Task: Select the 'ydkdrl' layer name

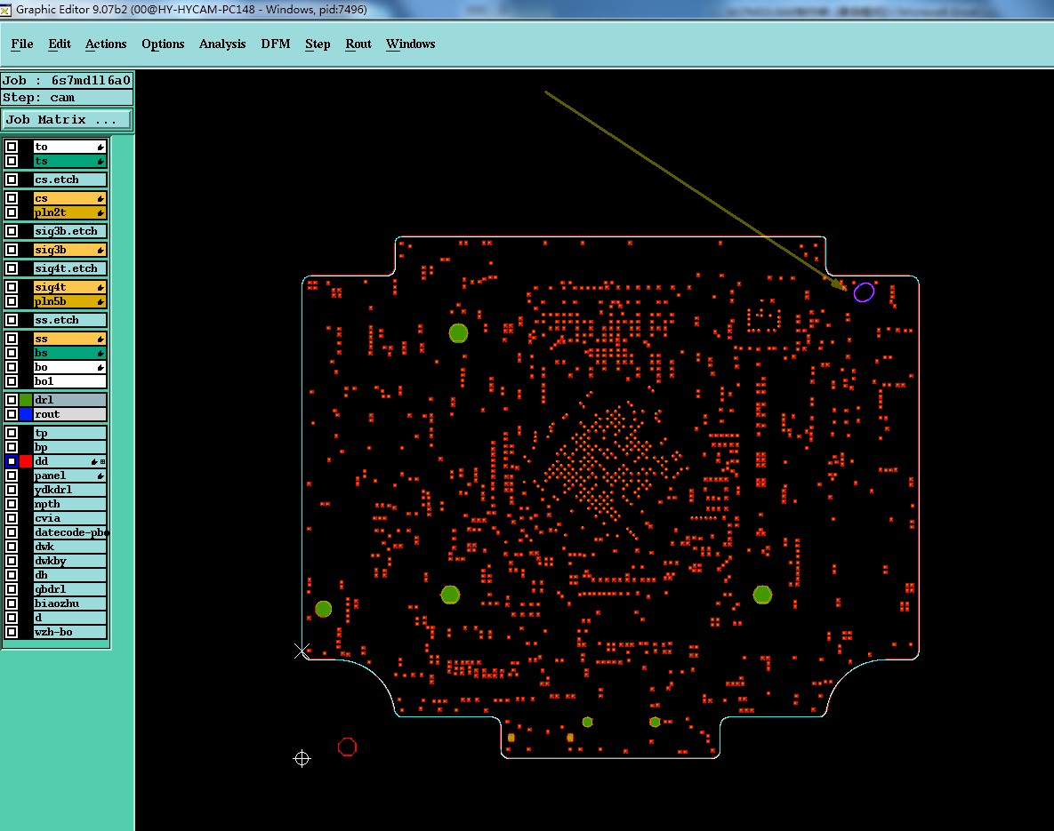Action: tap(53, 490)
